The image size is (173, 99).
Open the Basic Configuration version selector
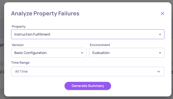pyautogui.click(x=49, y=53)
